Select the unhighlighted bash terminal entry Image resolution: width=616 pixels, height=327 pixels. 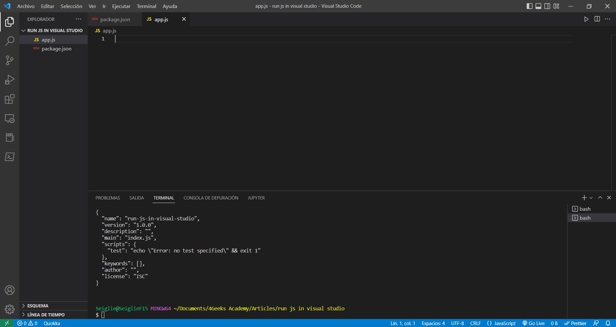[591, 209]
